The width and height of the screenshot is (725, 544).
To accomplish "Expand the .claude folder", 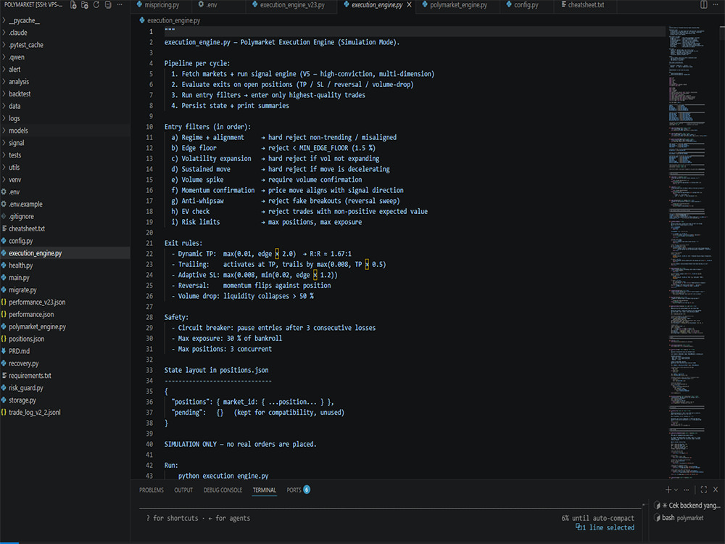I will [65, 33].
